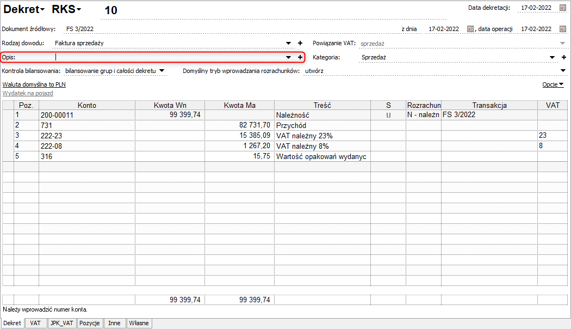Click the z dnia date field
The height and width of the screenshot is (329, 571).
[444, 29]
